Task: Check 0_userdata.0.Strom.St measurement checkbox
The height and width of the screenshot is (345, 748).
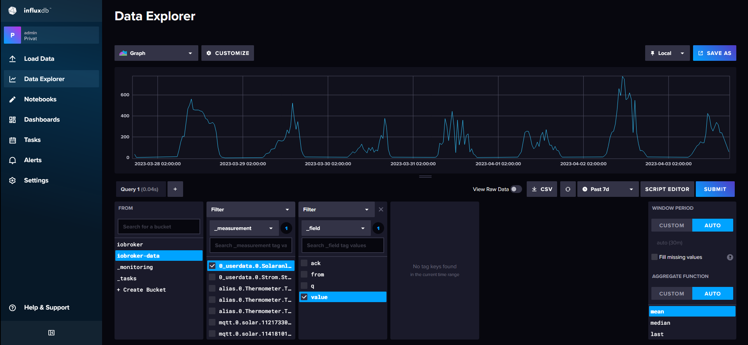Action: [x=212, y=277]
